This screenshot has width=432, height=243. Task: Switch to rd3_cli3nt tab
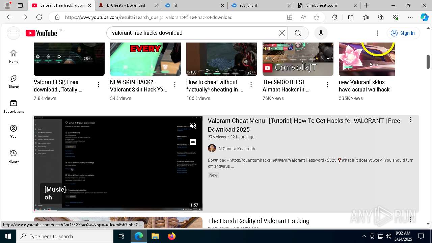coord(262,5)
